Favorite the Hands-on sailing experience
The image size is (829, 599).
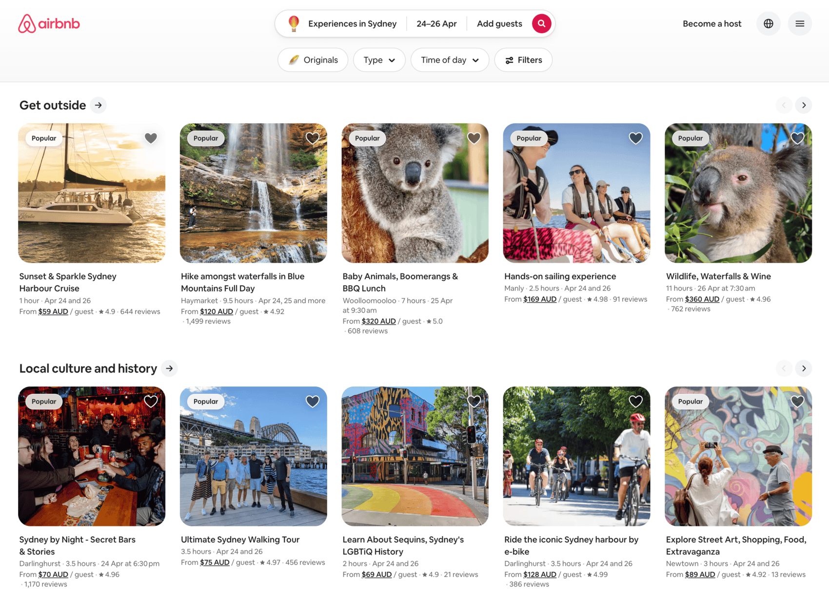click(636, 138)
